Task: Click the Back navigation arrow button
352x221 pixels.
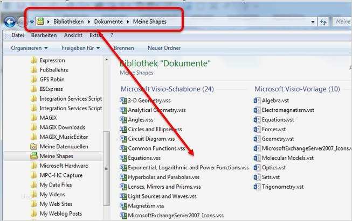Action: click(x=10, y=22)
